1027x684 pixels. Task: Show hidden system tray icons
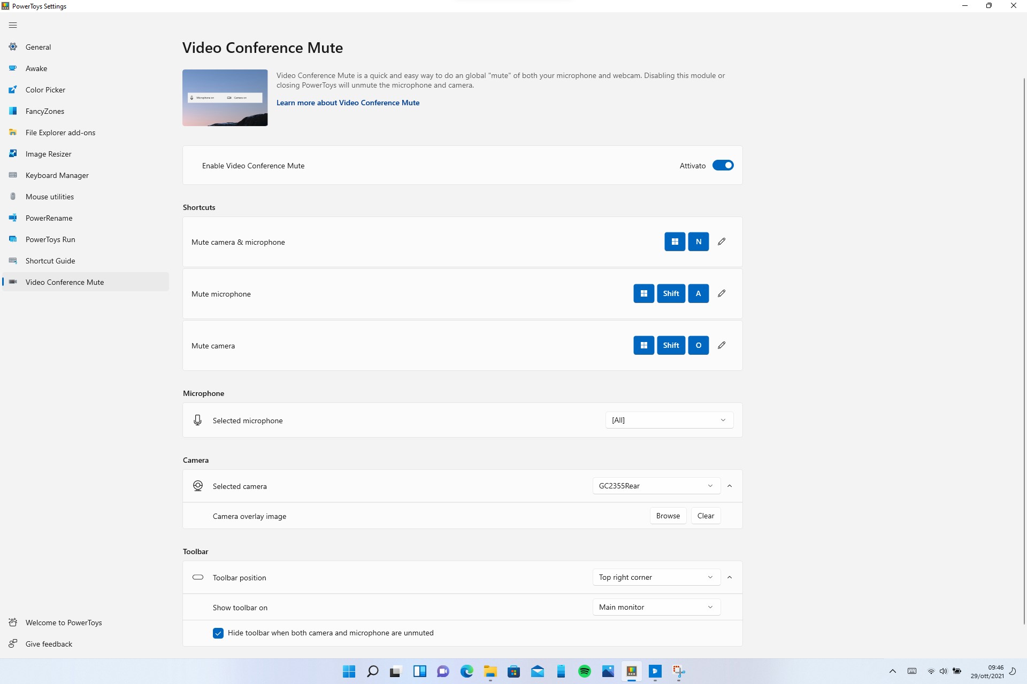(892, 671)
